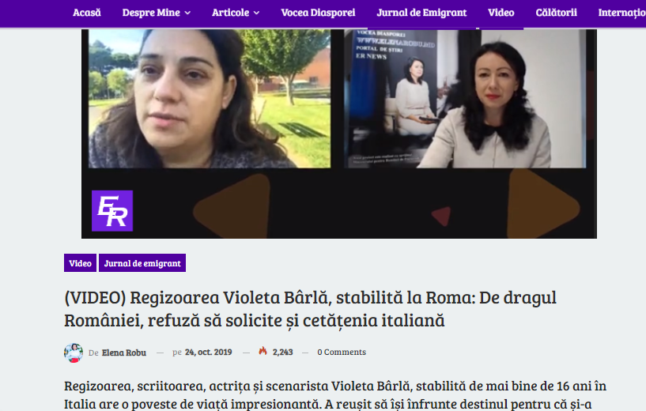
Task: Expand the Articole dropdown chevron
Action: (256, 13)
